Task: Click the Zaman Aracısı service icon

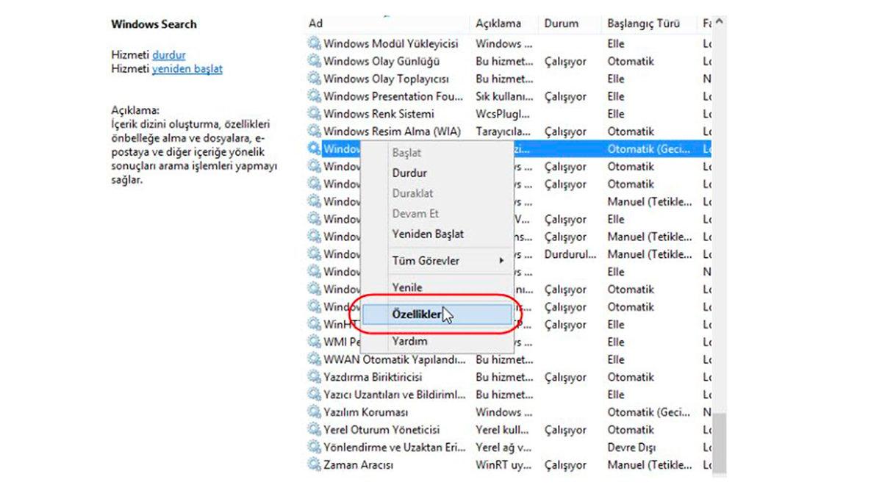Action: pos(315,464)
